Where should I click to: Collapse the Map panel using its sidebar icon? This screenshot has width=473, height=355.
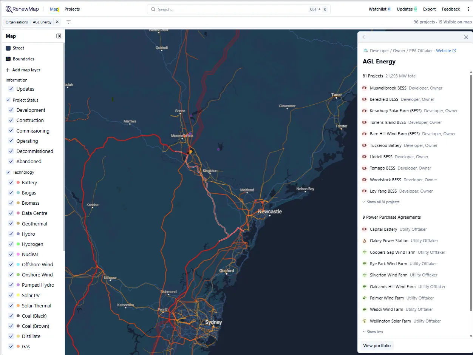(59, 35)
